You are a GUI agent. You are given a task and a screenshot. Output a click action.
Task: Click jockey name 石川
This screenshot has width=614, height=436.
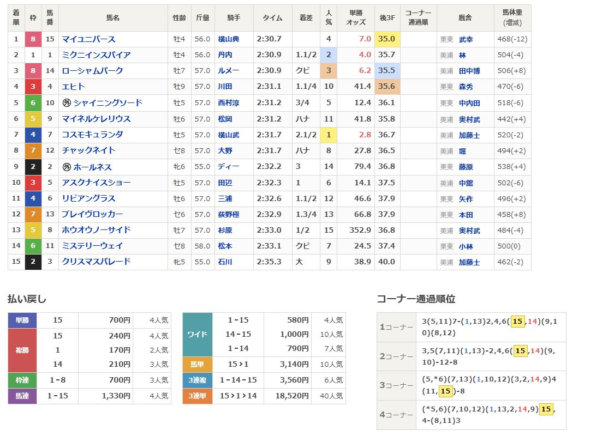pyautogui.click(x=225, y=262)
